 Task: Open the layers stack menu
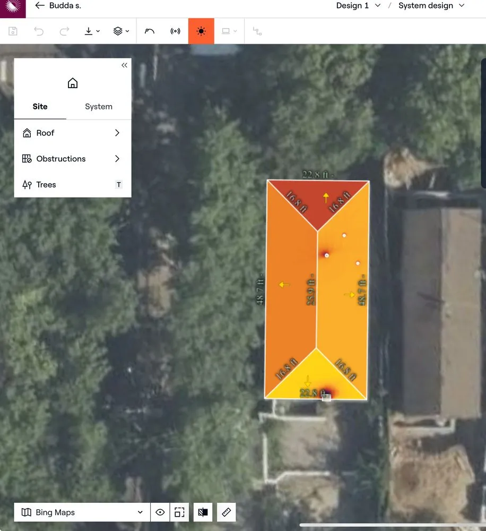tap(121, 31)
